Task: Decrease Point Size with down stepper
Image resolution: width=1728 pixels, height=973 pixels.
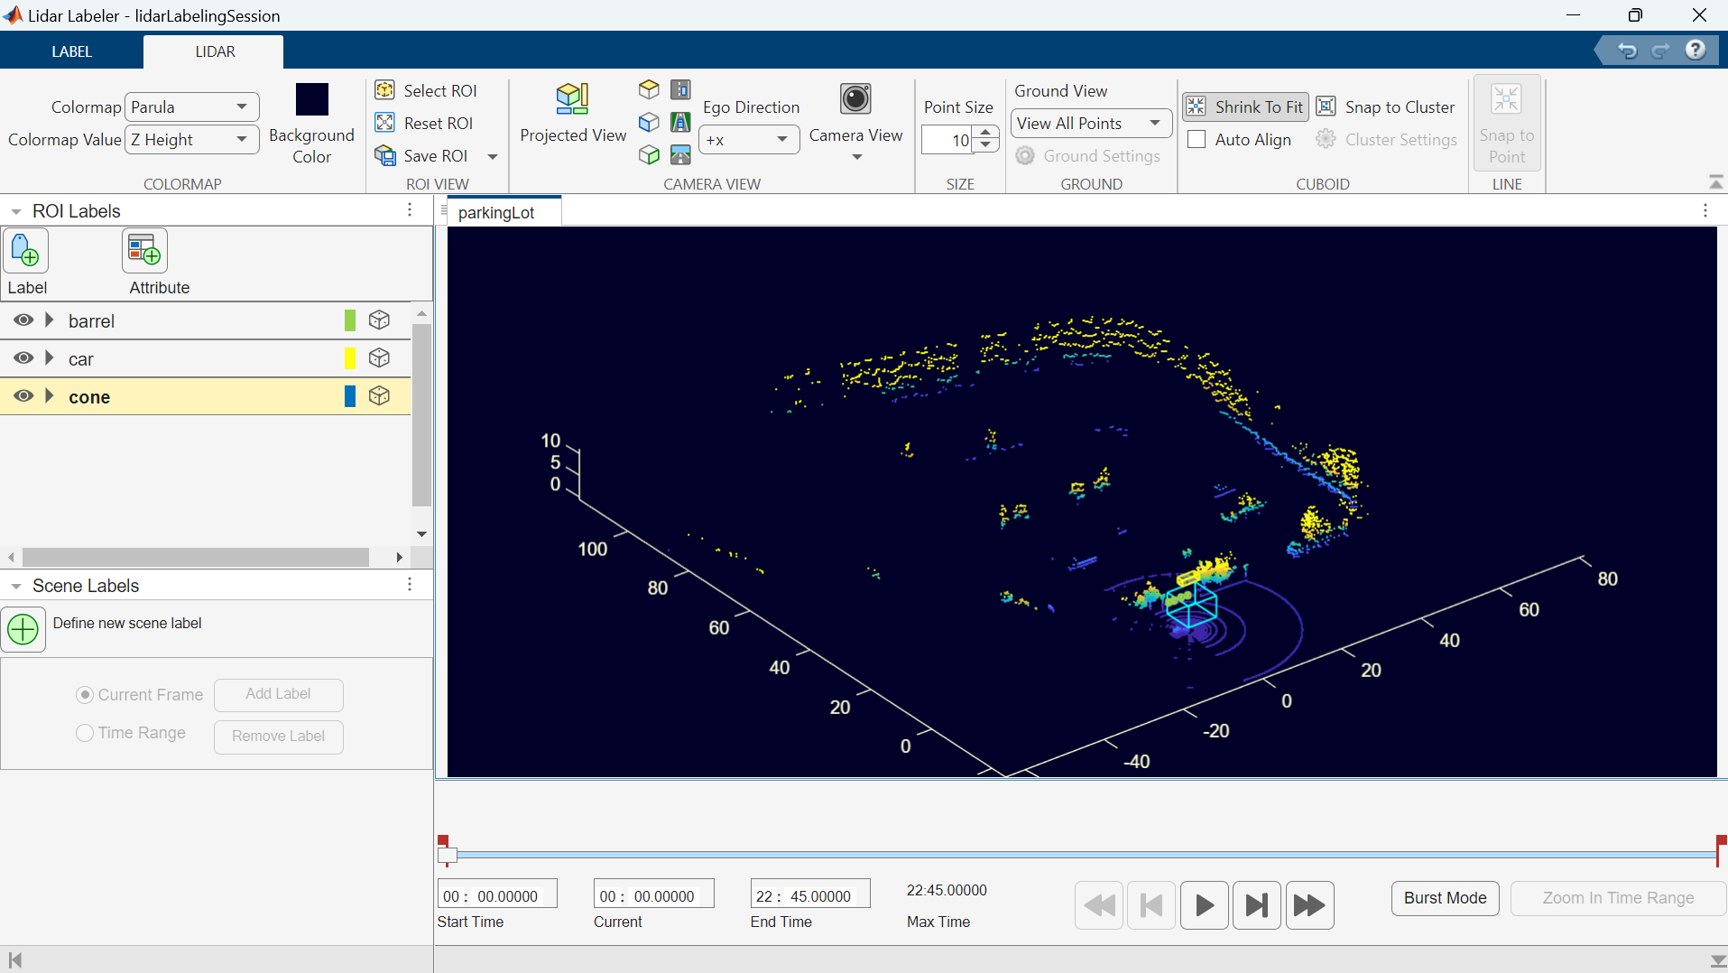Action: click(x=987, y=146)
